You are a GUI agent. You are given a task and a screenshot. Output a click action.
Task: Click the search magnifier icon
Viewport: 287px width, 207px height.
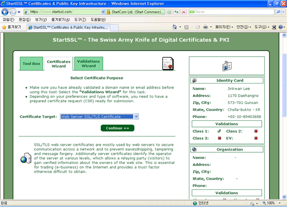(x=278, y=12)
